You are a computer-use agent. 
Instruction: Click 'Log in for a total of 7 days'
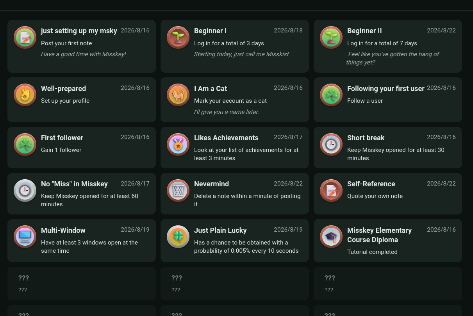pos(382,43)
